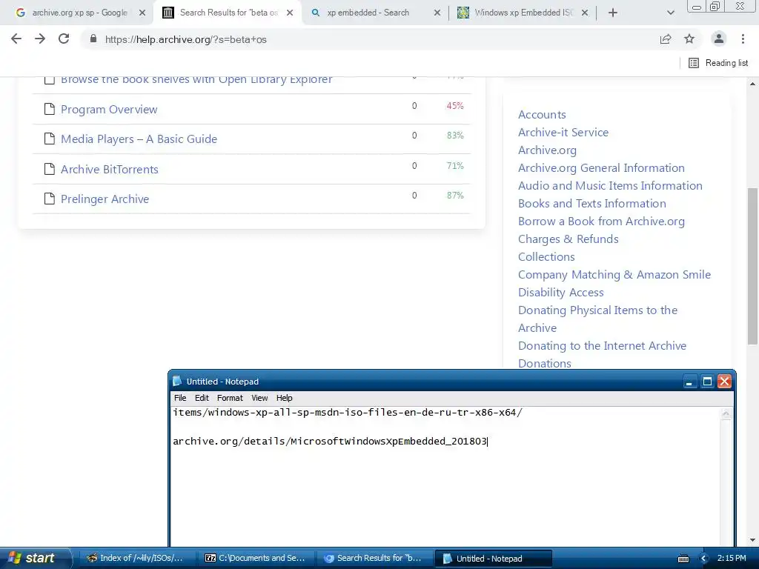Open 'Archive-it Service' category
This screenshot has width=759, height=569.
563,132
